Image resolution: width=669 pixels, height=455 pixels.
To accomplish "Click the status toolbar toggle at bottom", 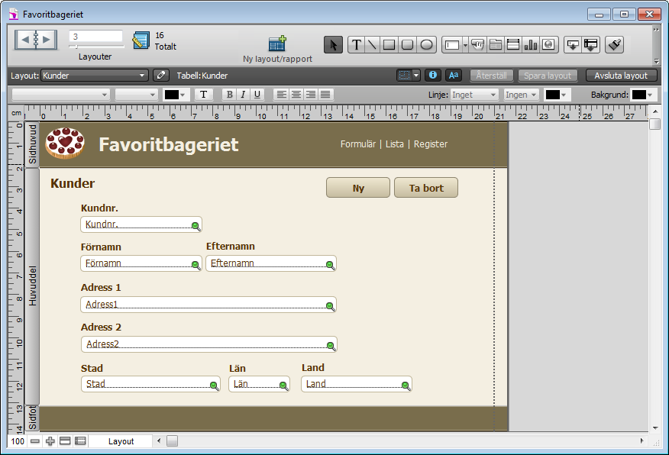I will [65, 441].
